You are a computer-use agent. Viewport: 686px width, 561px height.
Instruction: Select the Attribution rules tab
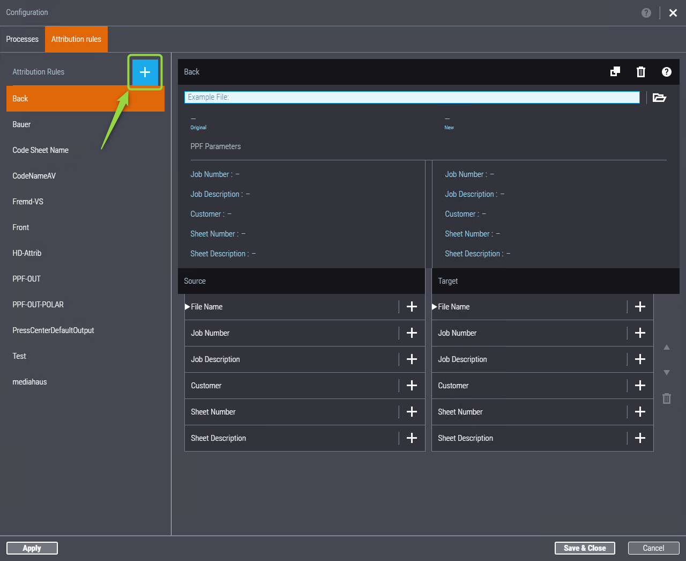click(76, 39)
